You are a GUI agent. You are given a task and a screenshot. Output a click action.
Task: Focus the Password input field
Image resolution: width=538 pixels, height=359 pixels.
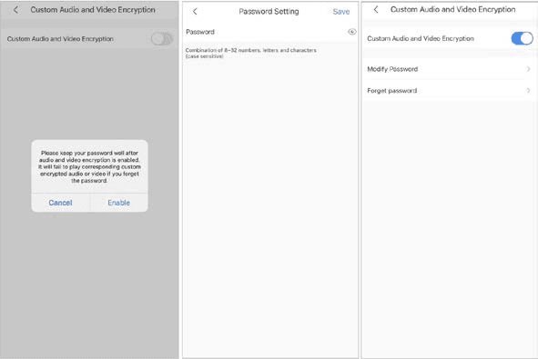point(270,32)
